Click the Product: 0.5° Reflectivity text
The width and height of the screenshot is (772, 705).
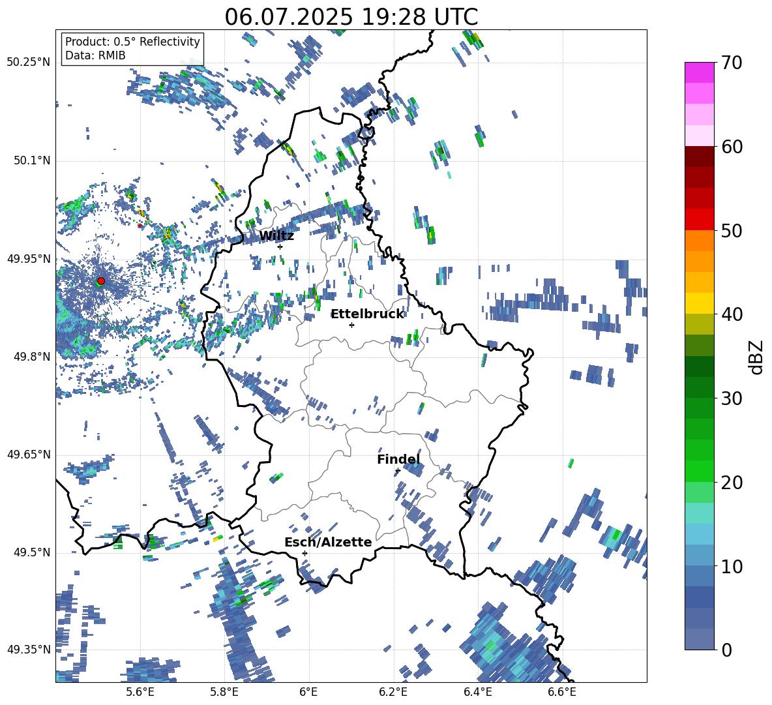[x=132, y=41]
